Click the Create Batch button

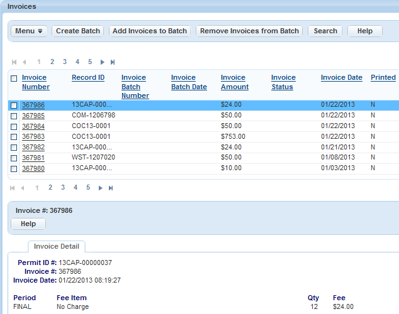pos(77,31)
